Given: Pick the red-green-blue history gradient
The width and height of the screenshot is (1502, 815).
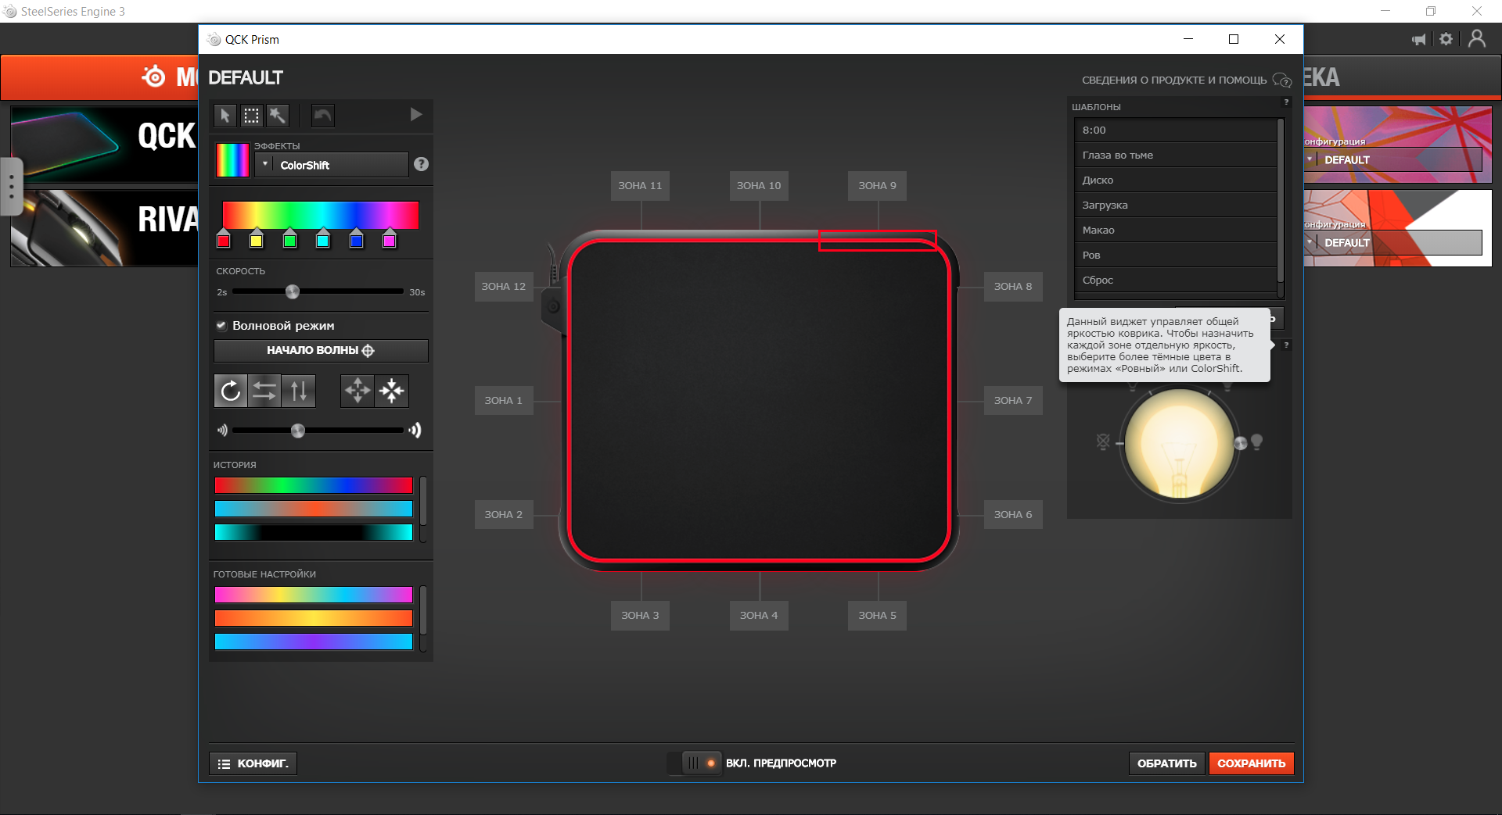Looking at the screenshot, I should (314, 485).
